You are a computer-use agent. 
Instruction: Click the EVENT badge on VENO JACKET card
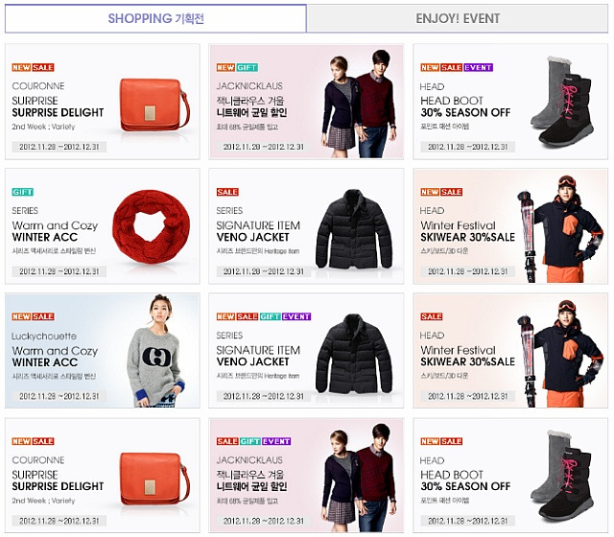pyautogui.click(x=296, y=316)
